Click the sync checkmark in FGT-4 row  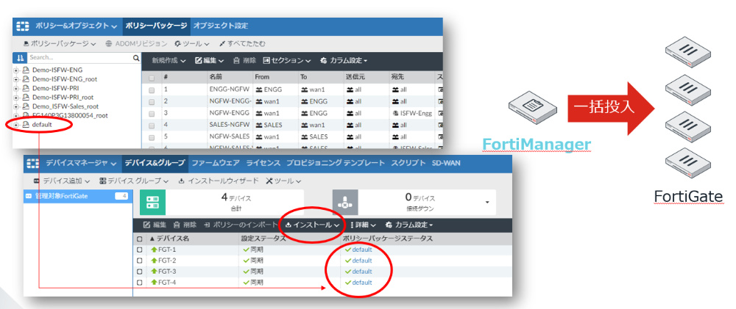(x=246, y=283)
